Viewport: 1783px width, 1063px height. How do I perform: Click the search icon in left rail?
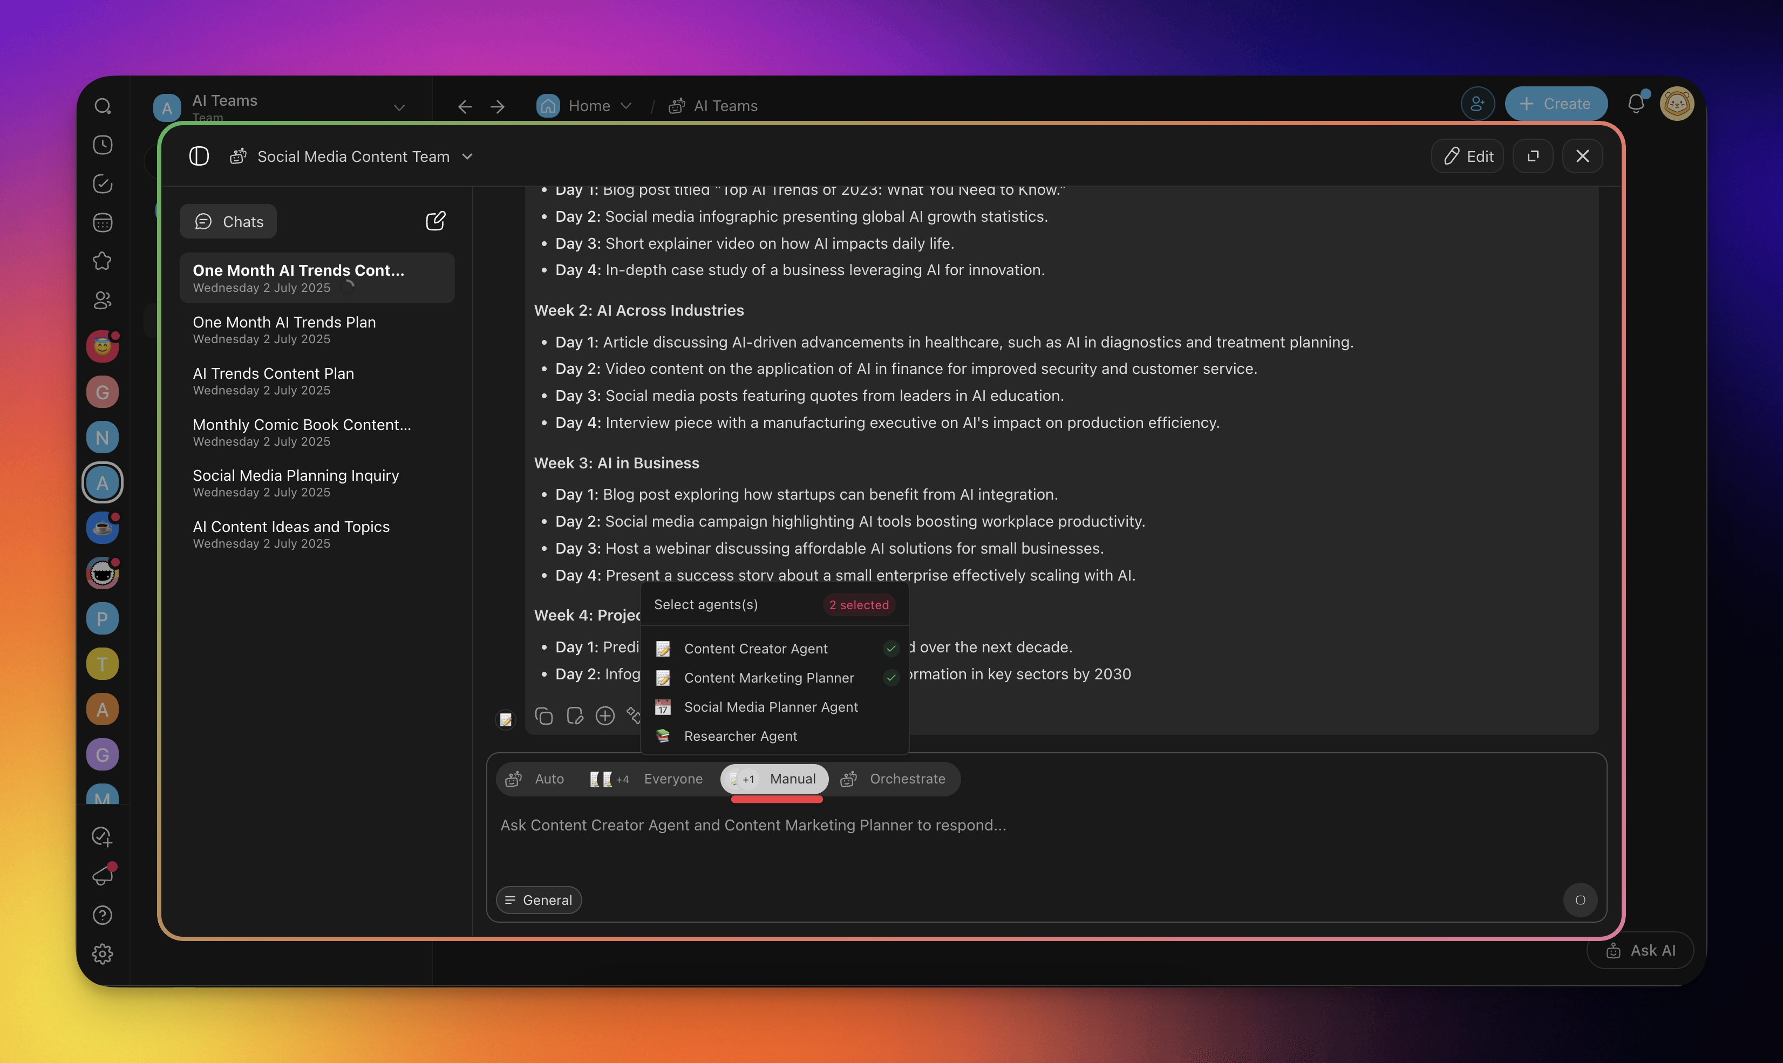[103, 106]
